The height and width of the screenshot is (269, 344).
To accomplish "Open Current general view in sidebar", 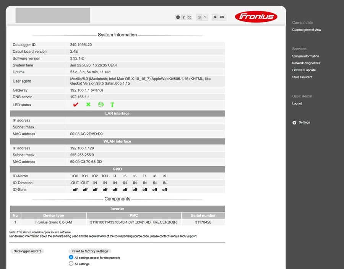I will click(307, 29).
